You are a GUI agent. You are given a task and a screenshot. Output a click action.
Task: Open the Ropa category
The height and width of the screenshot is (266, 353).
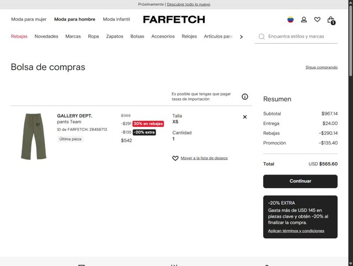[93, 36]
